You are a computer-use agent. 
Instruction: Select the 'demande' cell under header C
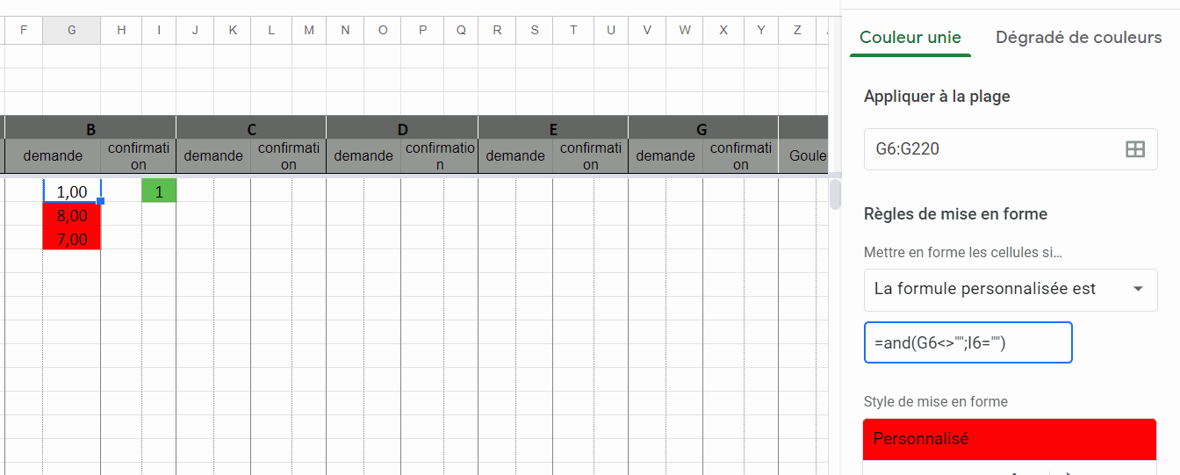click(x=213, y=156)
